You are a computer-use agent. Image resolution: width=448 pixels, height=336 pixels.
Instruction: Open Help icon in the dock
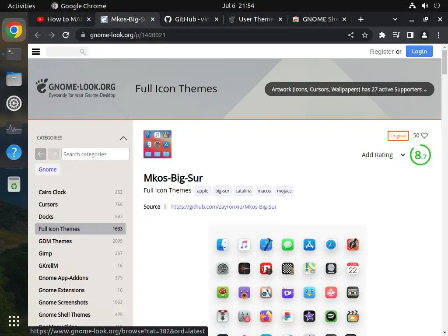tap(14, 152)
